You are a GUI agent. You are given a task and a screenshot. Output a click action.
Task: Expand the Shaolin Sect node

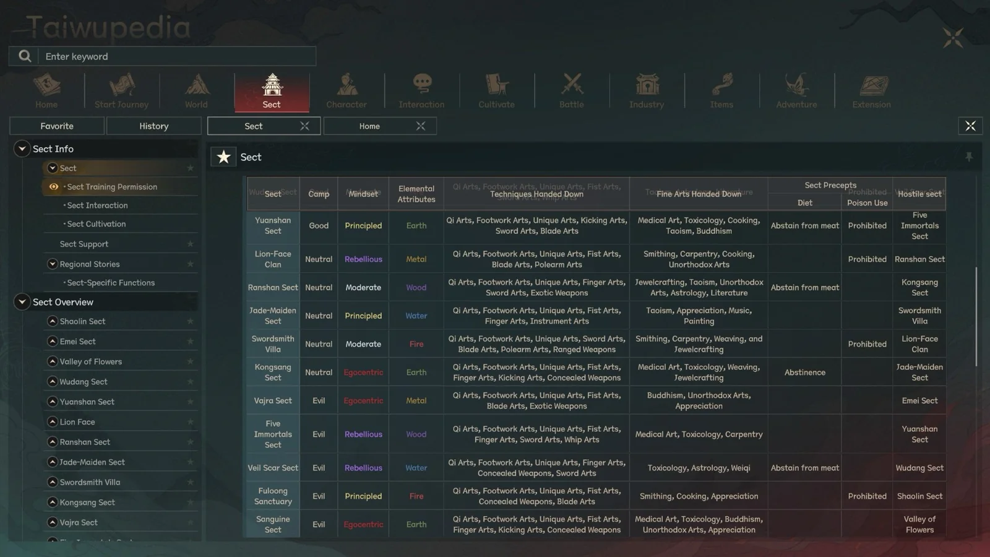tap(53, 321)
